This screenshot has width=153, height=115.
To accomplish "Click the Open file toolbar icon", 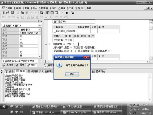I will (x=8, y=13).
